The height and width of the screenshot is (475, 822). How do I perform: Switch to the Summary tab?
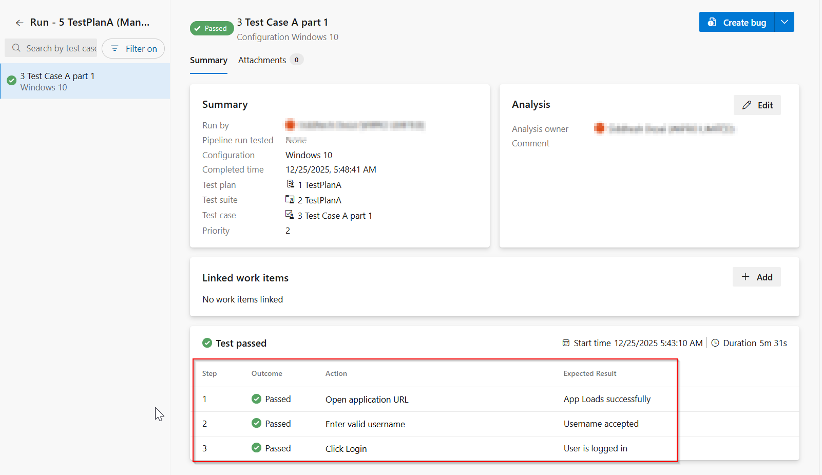tap(208, 60)
